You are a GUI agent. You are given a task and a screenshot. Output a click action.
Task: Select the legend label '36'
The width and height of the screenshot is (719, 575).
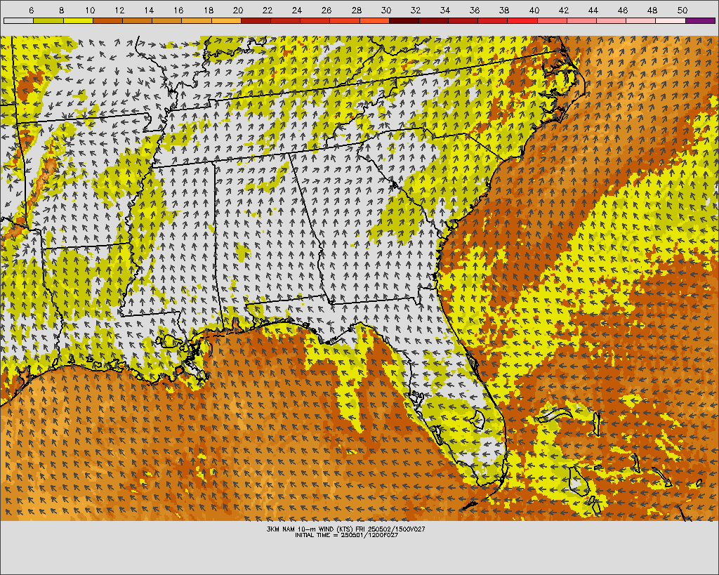tap(475, 10)
